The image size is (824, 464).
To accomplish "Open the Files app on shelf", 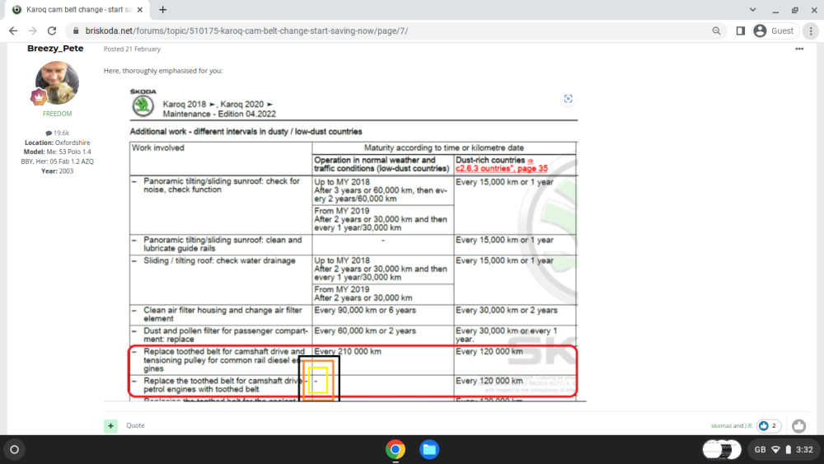I will (429, 450).
